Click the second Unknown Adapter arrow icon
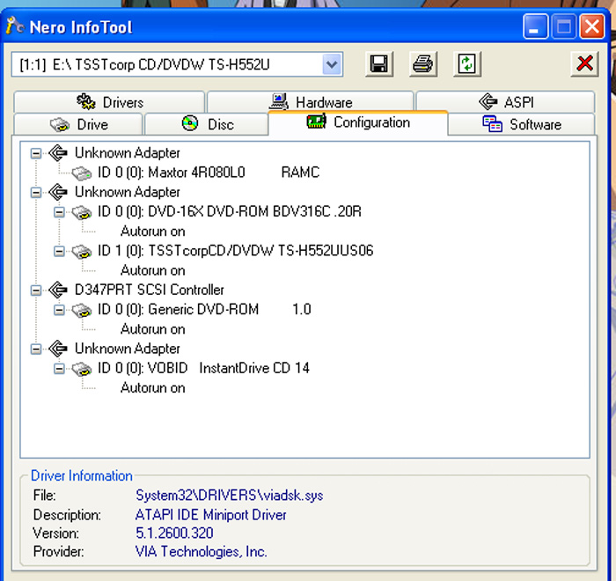616x581 pixels. 58,192
